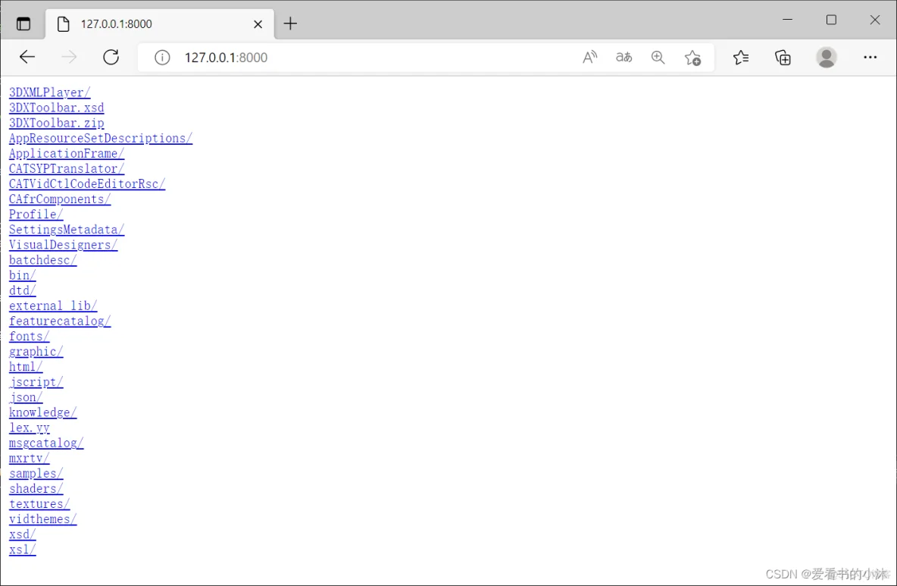Open the Profile/ directory link
Image resolution: width=897 pixels, height=586 pixels.
point(36,215)
